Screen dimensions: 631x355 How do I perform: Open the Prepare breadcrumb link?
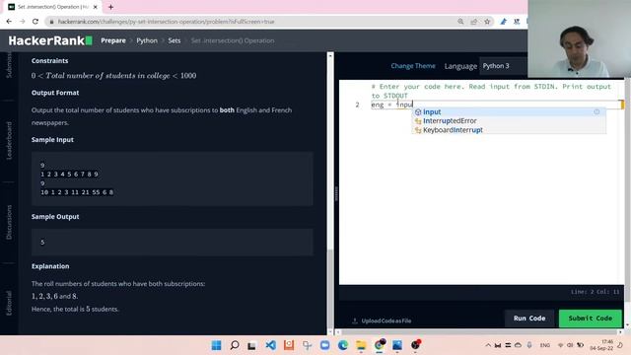pos(113,40)
